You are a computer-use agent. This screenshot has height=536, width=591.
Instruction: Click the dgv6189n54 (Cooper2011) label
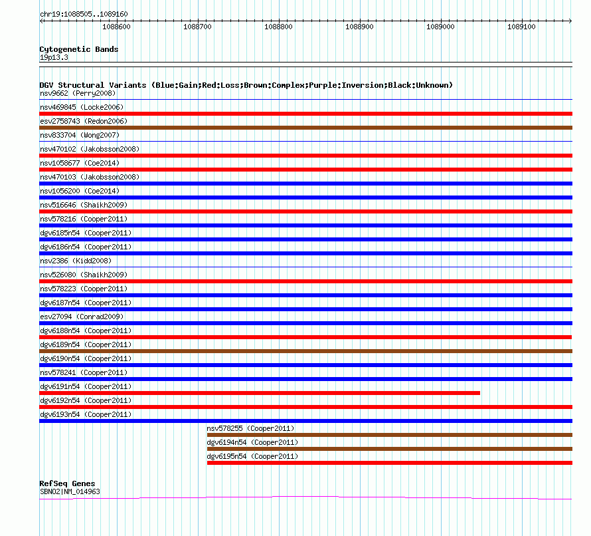86,344
